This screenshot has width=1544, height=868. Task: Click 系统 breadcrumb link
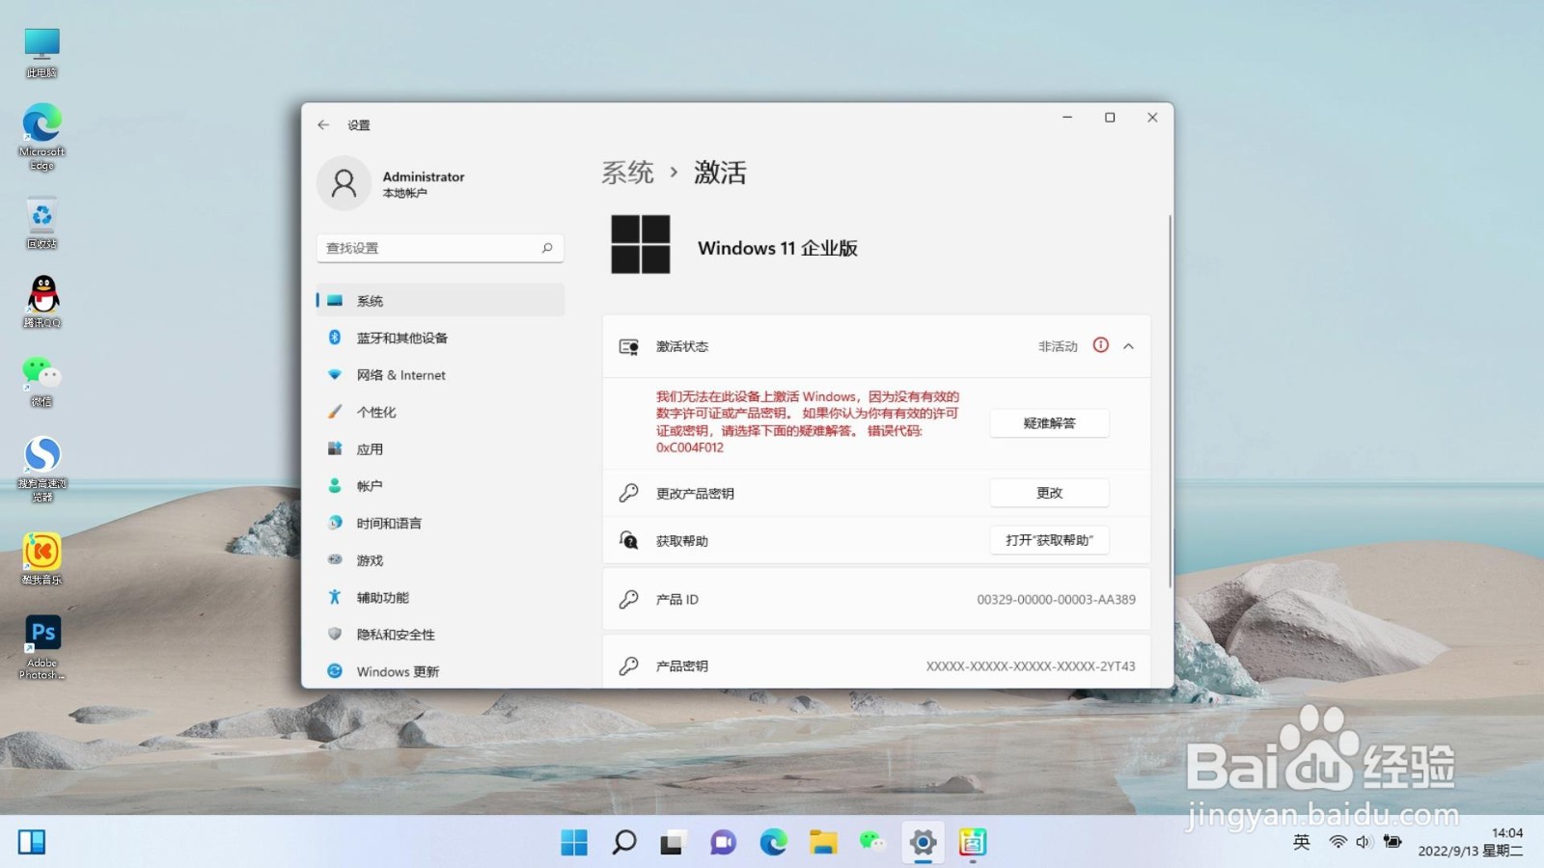coord(627,173)
